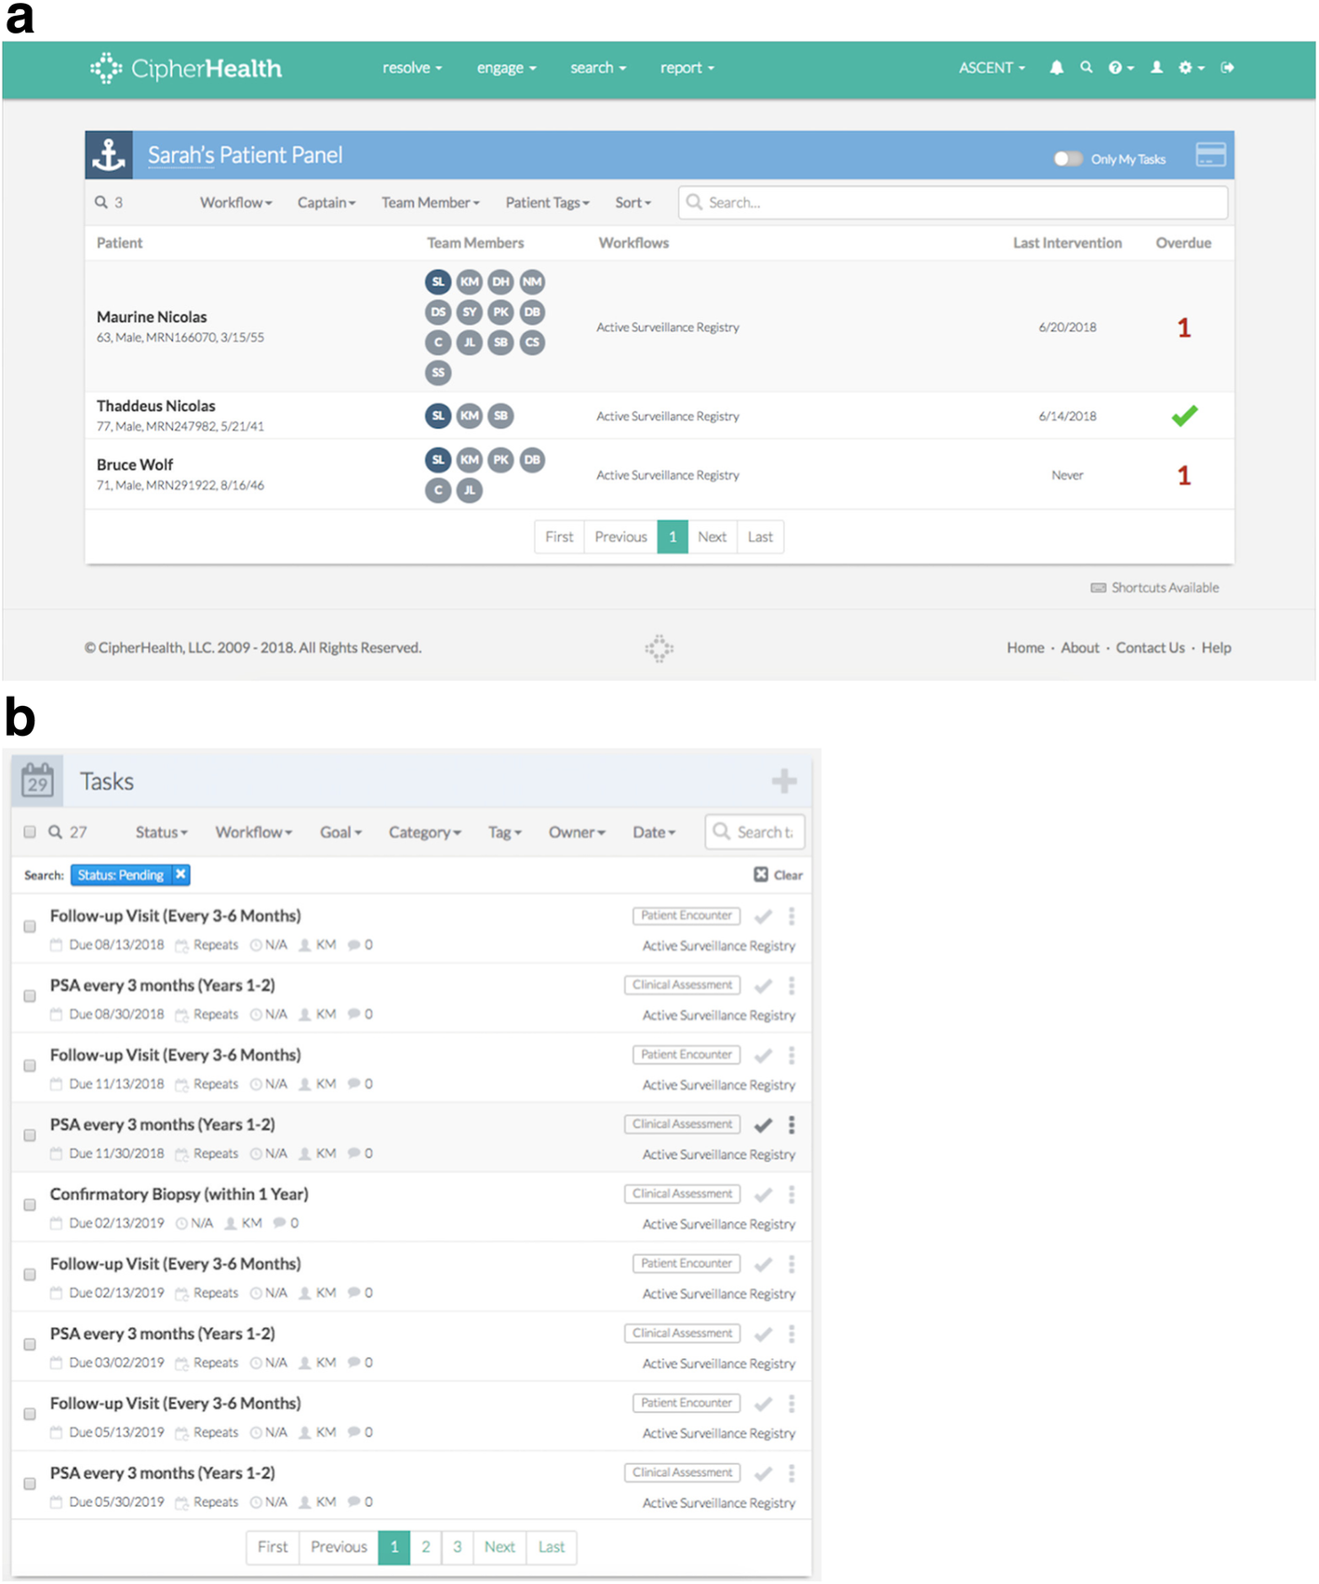This screenshot has width=1319, height=1584.
Task: Open options for Confirmatory Biopsy task
Action: click(x=792, y=1194)
